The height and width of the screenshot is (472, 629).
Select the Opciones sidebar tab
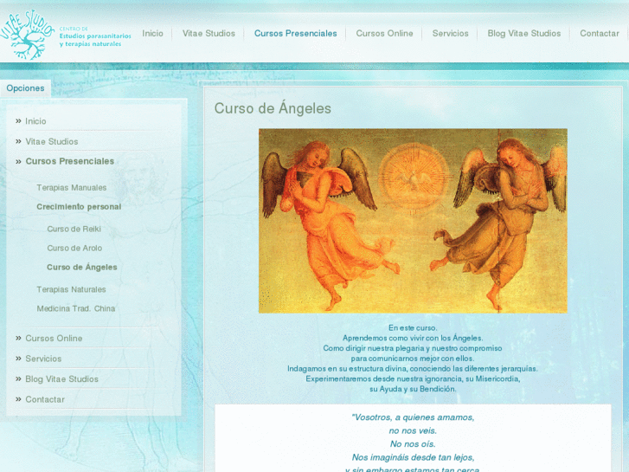click(x=25, y=88)
